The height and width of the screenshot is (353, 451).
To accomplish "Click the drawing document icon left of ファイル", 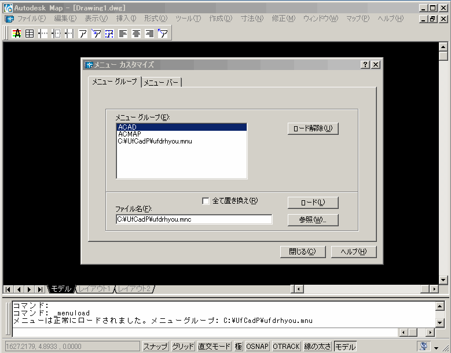I will [9, 19].
